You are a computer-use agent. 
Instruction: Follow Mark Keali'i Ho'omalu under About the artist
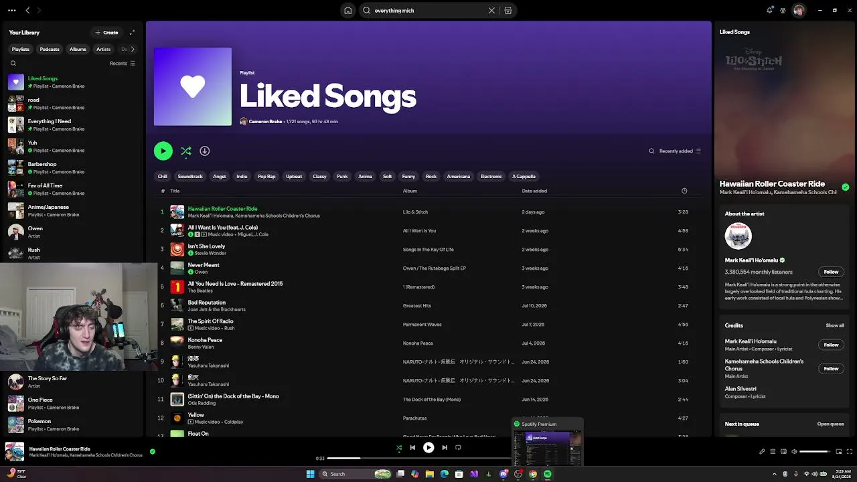coord(831,272)
